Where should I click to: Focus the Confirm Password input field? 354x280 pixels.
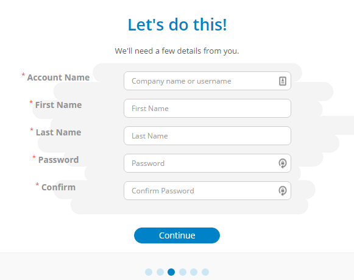[207, 191]
